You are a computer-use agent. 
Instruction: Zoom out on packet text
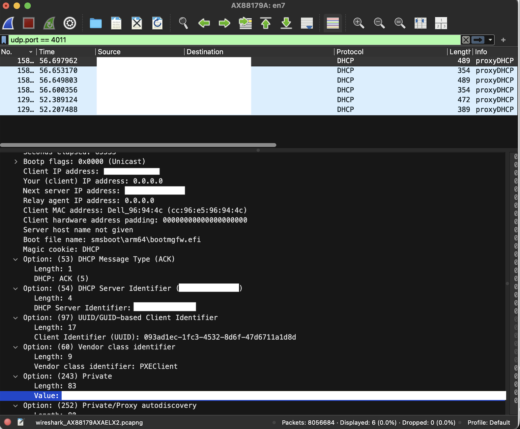point(379,23)
